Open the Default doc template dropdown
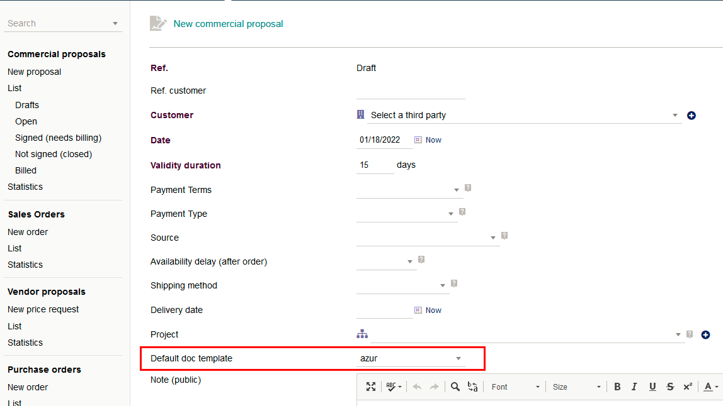 pyautogui.click(x=411, y=358)
